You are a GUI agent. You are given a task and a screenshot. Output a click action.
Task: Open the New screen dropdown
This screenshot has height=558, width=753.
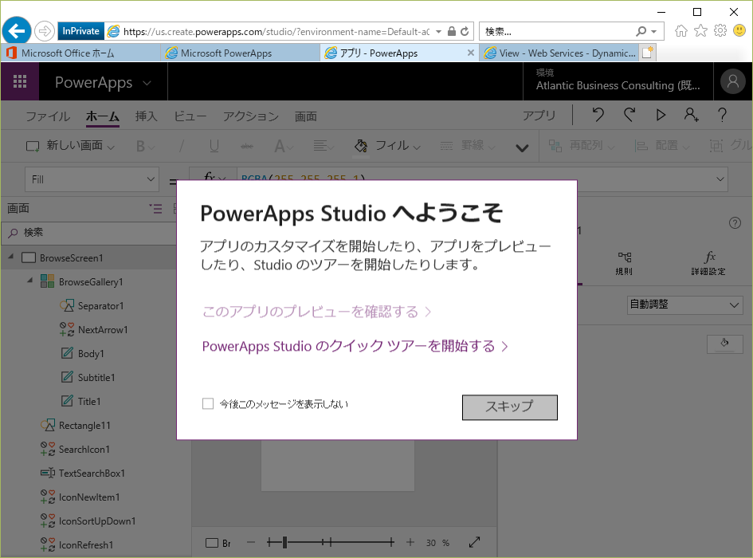[x=70, y=146]
